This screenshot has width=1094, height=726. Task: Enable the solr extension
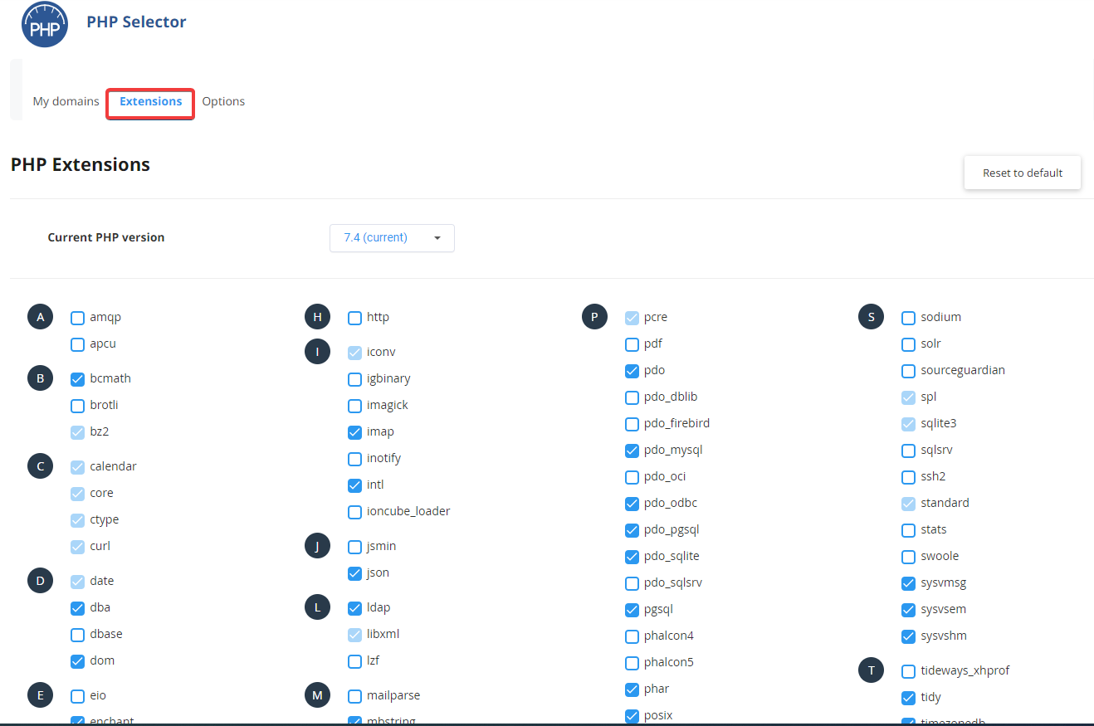click(x=908, y=344)
